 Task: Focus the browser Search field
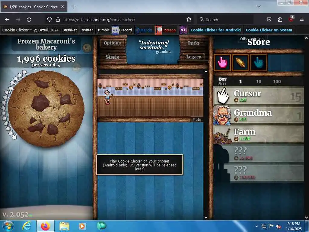(225, 20)
